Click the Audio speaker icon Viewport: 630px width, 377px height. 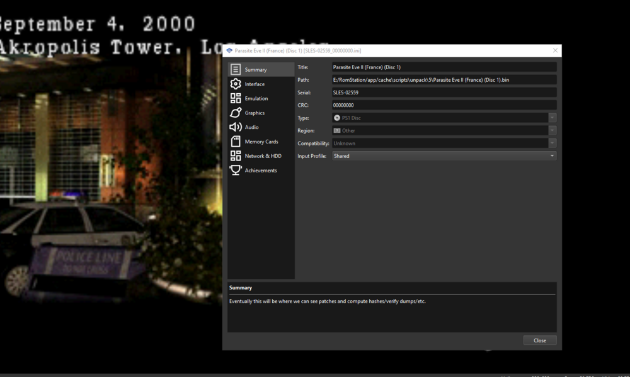tap(236, 127)
